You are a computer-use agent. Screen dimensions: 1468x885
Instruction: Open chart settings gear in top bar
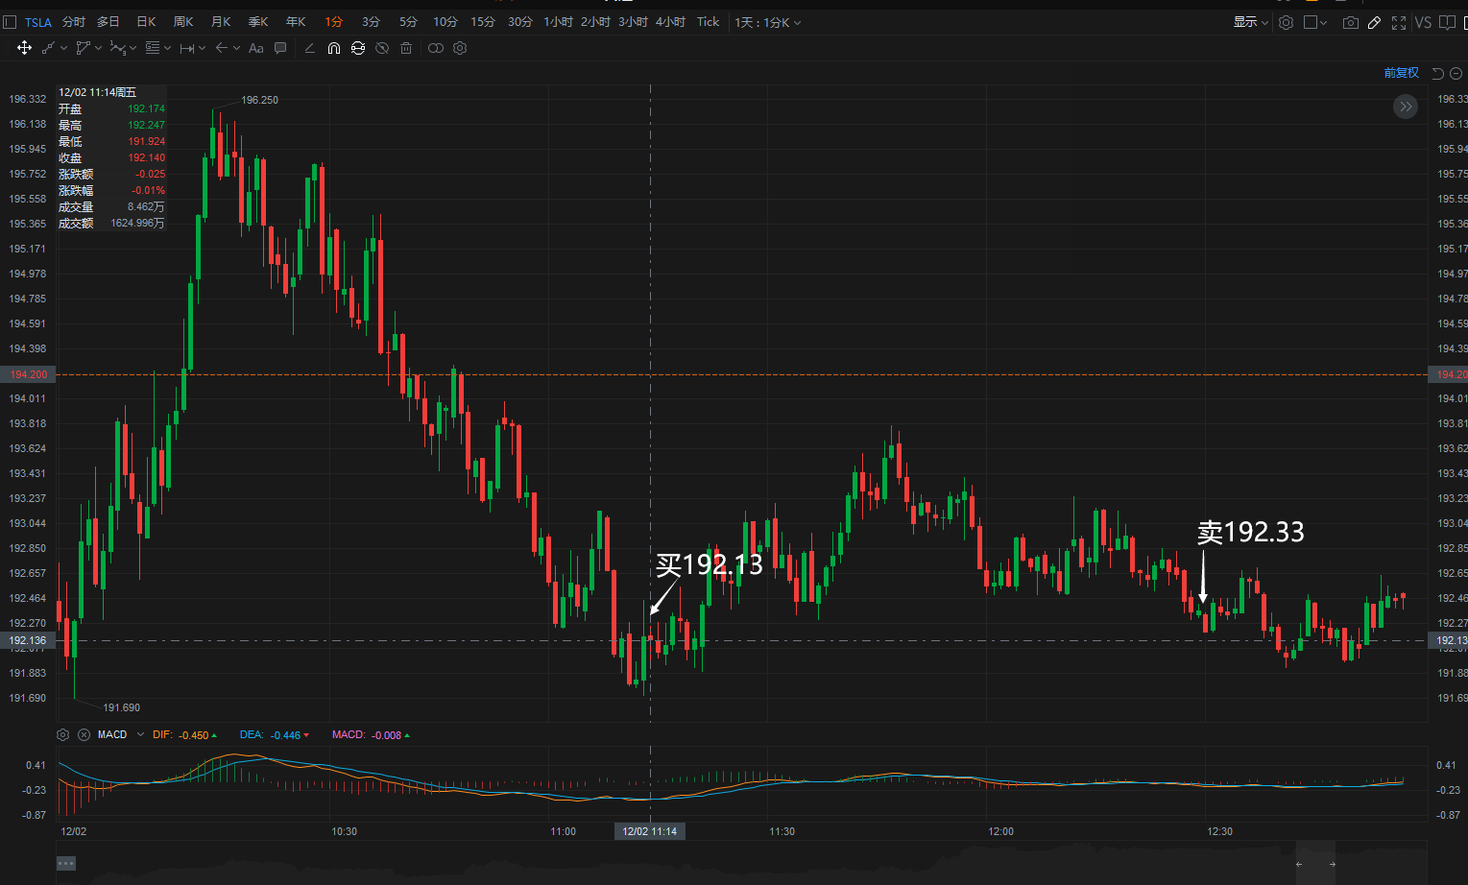point(1287,22)
